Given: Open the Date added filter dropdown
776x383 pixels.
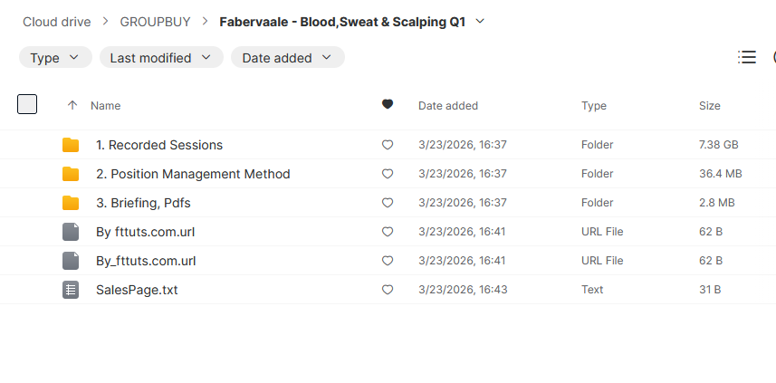Looking at the screenshot, I should click(287, 58).
